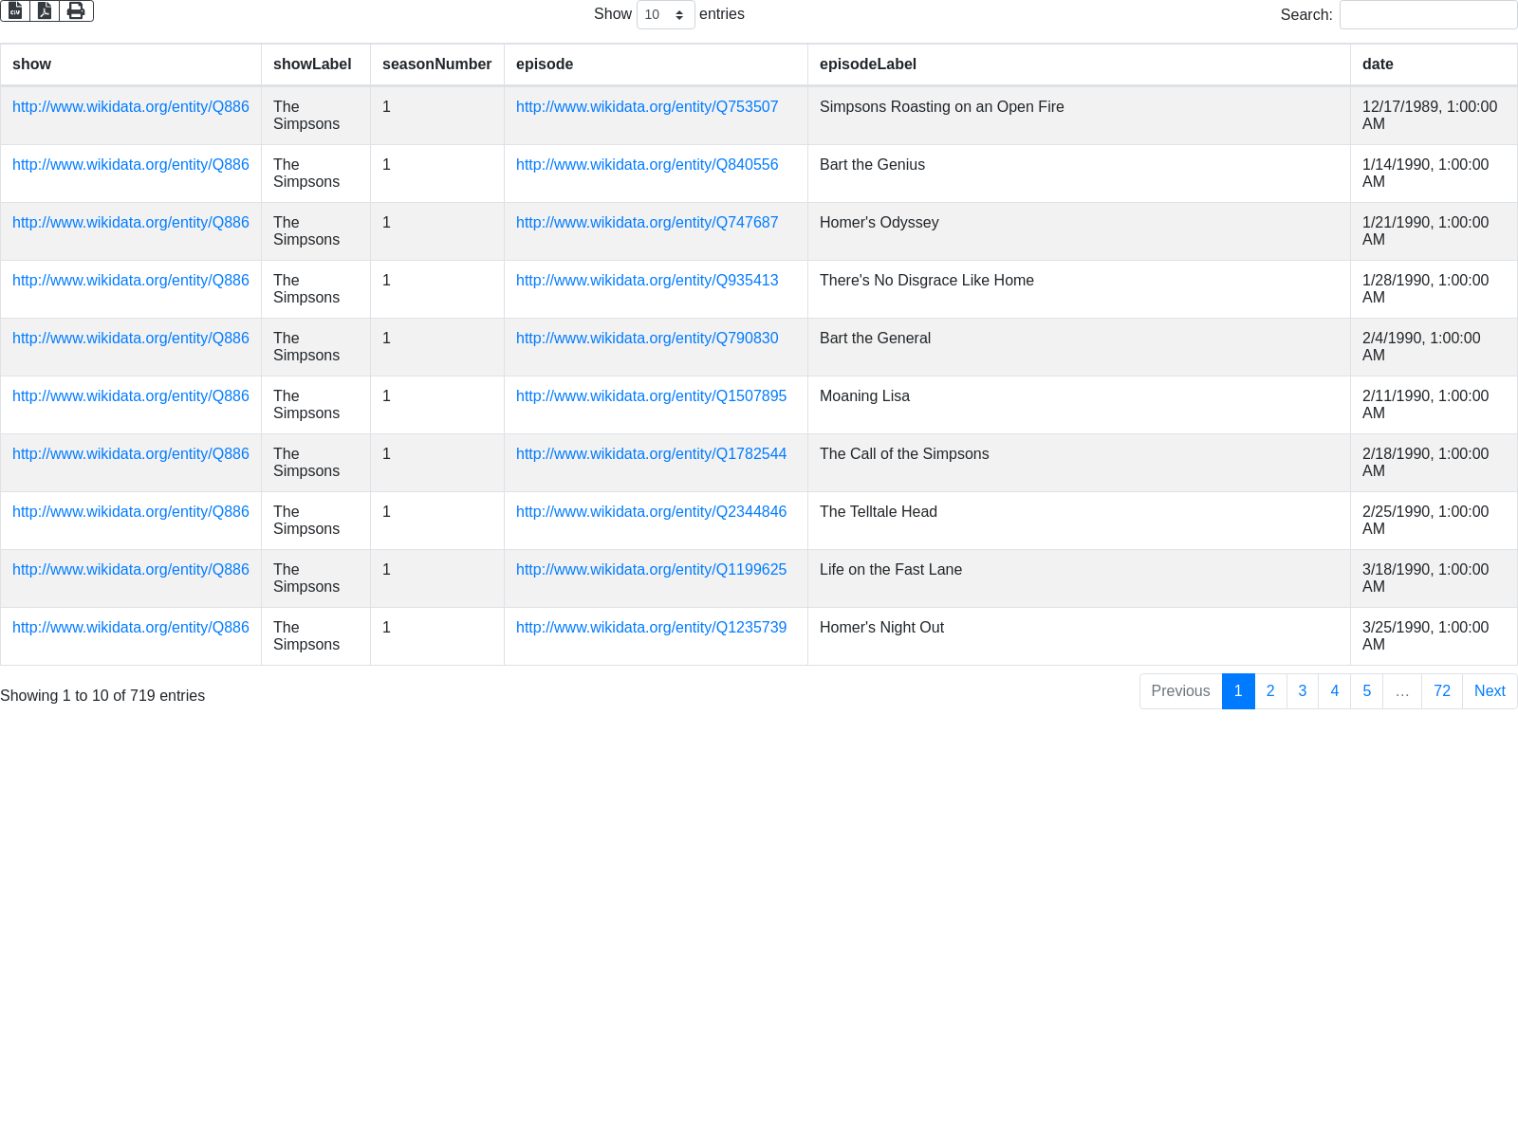Image resolution: width=1518 pixels, height=1138 pixels.
Task: Select current page 1 button
Action: click(x=1238, y=691)
